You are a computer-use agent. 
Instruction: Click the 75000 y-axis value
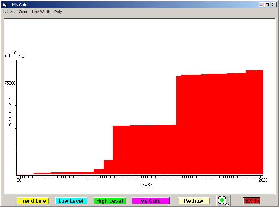click(x=10, y=83)
